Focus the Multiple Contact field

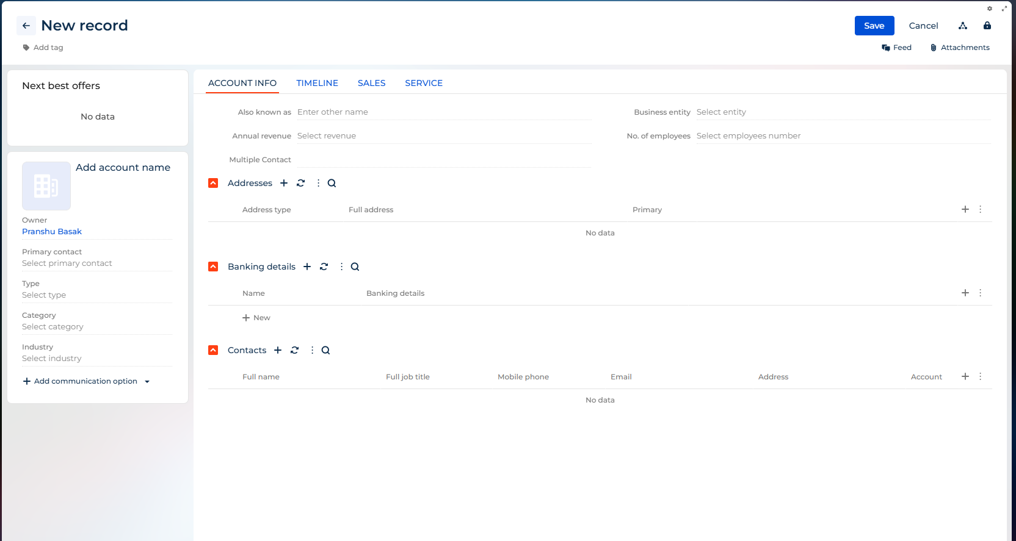click(444, 160)
